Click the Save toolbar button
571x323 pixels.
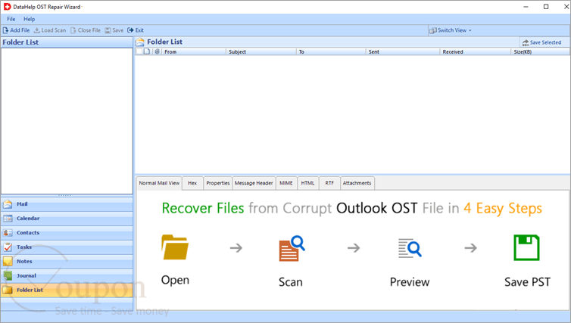coord(114,30)
